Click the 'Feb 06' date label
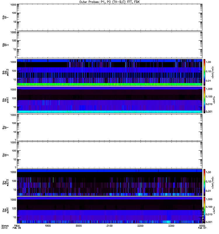The image size is (219, 234). (x=17, y=228)
